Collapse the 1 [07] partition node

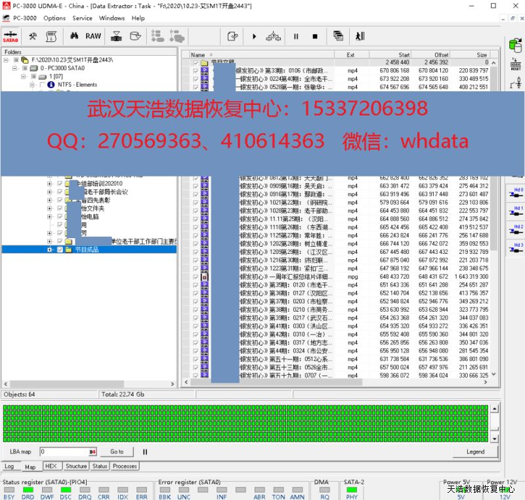[24, 76]
